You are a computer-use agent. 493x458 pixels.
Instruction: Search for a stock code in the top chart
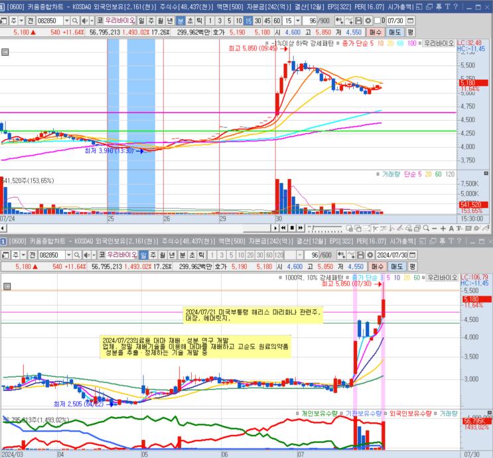pos(75,21)
